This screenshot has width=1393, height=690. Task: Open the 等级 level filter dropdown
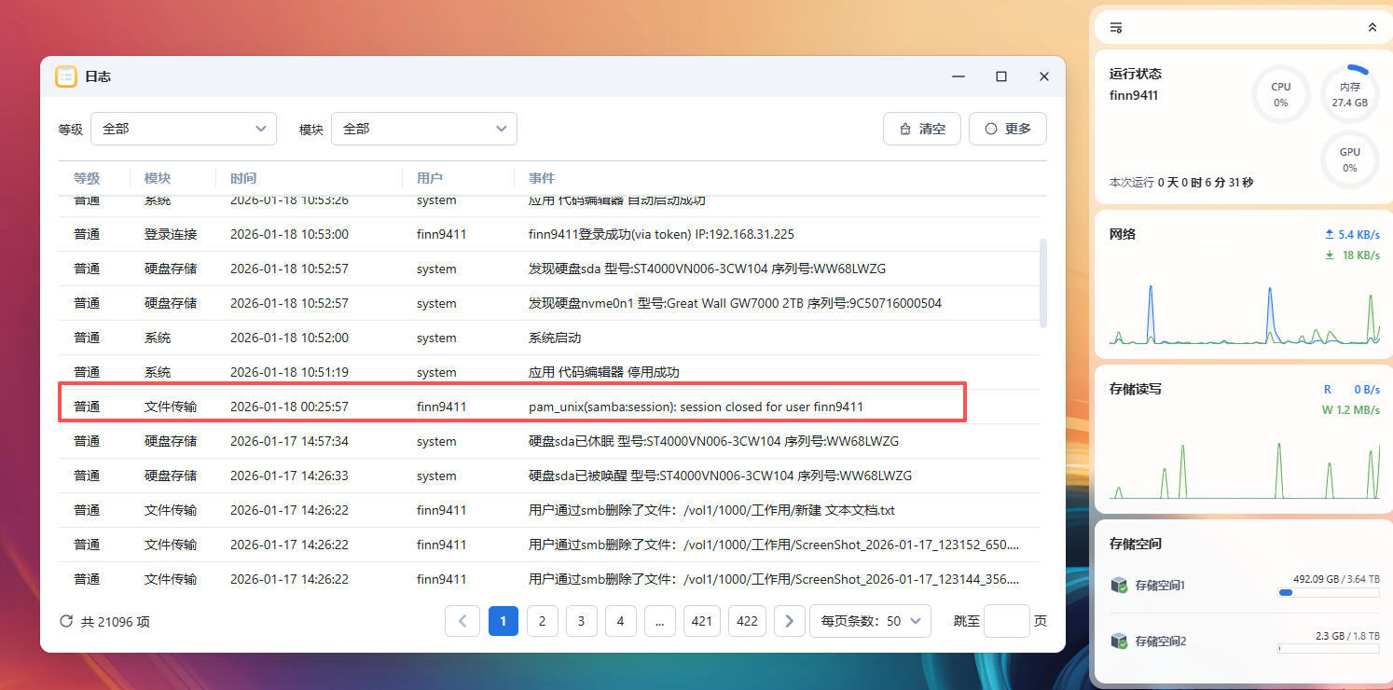point(183,129)
